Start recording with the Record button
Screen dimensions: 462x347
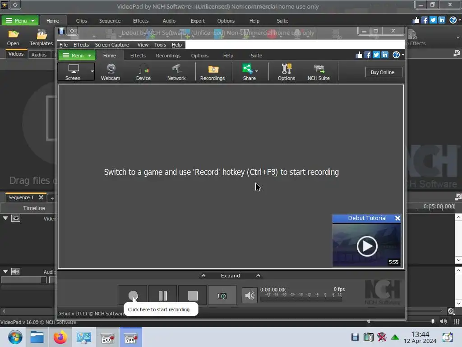pyautogui.click(x=133, y=295)
